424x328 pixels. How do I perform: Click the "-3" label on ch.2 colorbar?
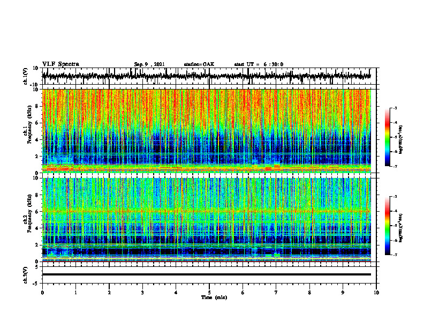click(395, 197)
